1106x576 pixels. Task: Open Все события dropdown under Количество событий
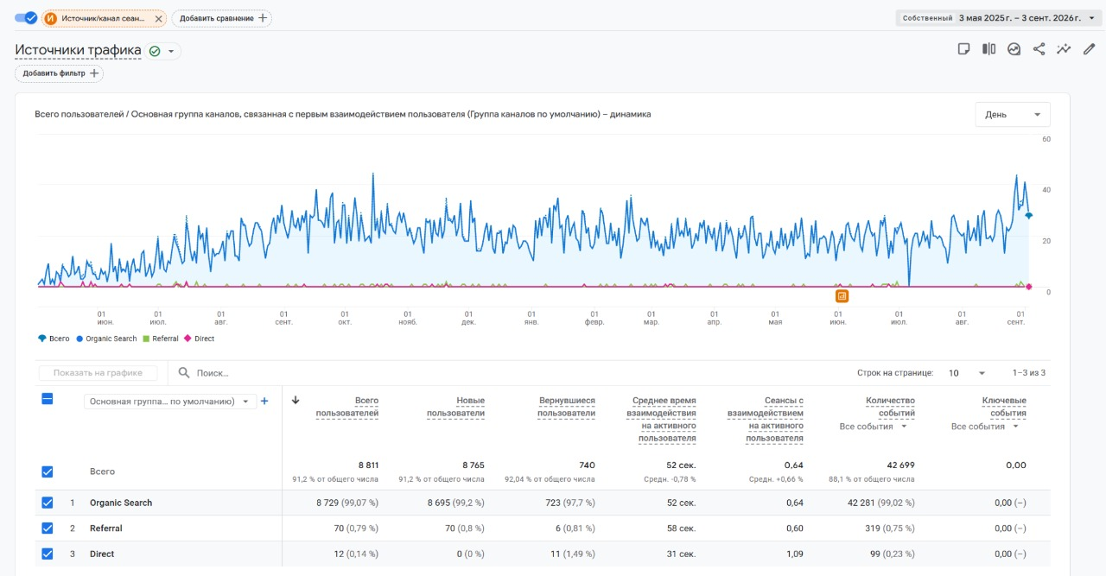point(874,427)
